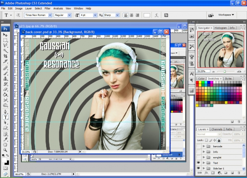Select the Magic Wand tool

[x=5, y=50]
